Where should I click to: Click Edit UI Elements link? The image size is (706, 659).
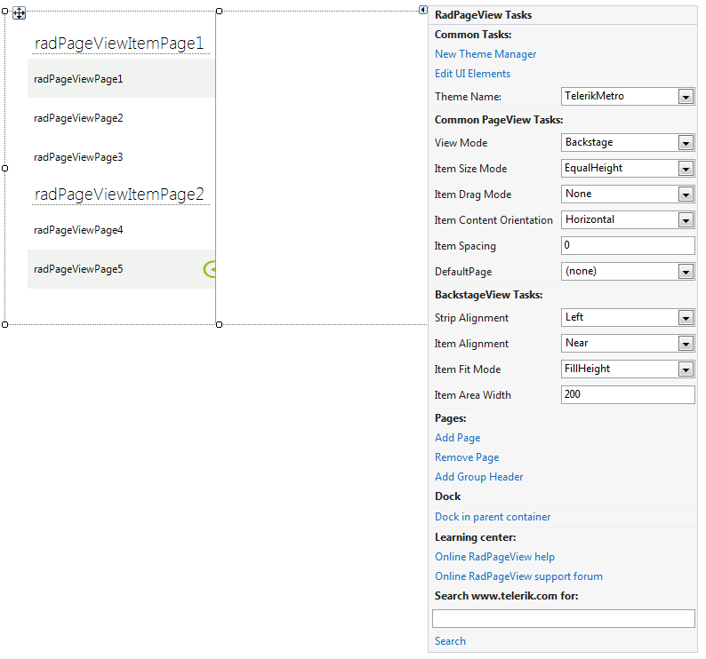[472, 74]
